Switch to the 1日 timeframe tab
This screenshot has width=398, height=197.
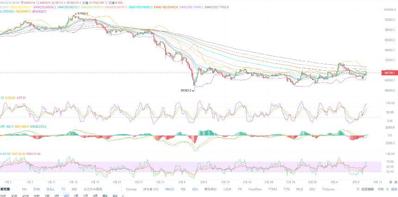click(x=76, y=196)
